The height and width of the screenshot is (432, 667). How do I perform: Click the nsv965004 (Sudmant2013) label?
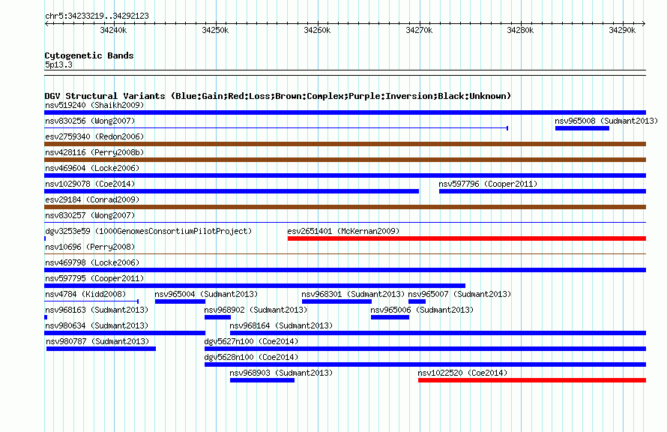click(206, 294)
